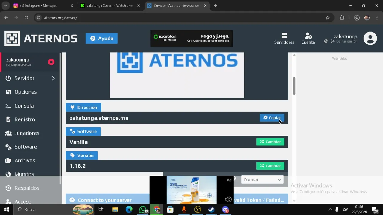The height and width of the screenshot is (215, 383).
Task: Open Chrome extensions puzzle icon
Action: tap(342, 18)
